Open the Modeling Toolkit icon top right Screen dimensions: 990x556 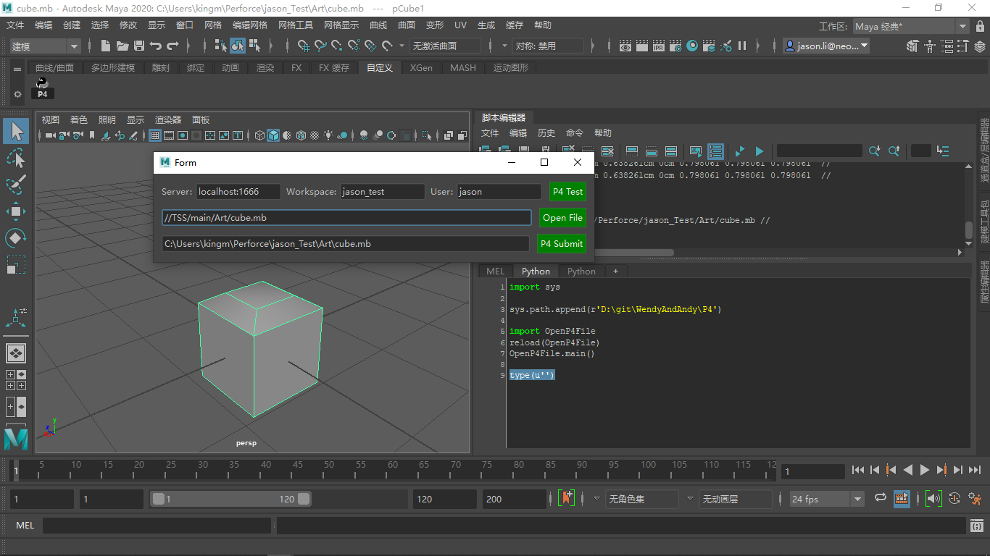point(912,46)
